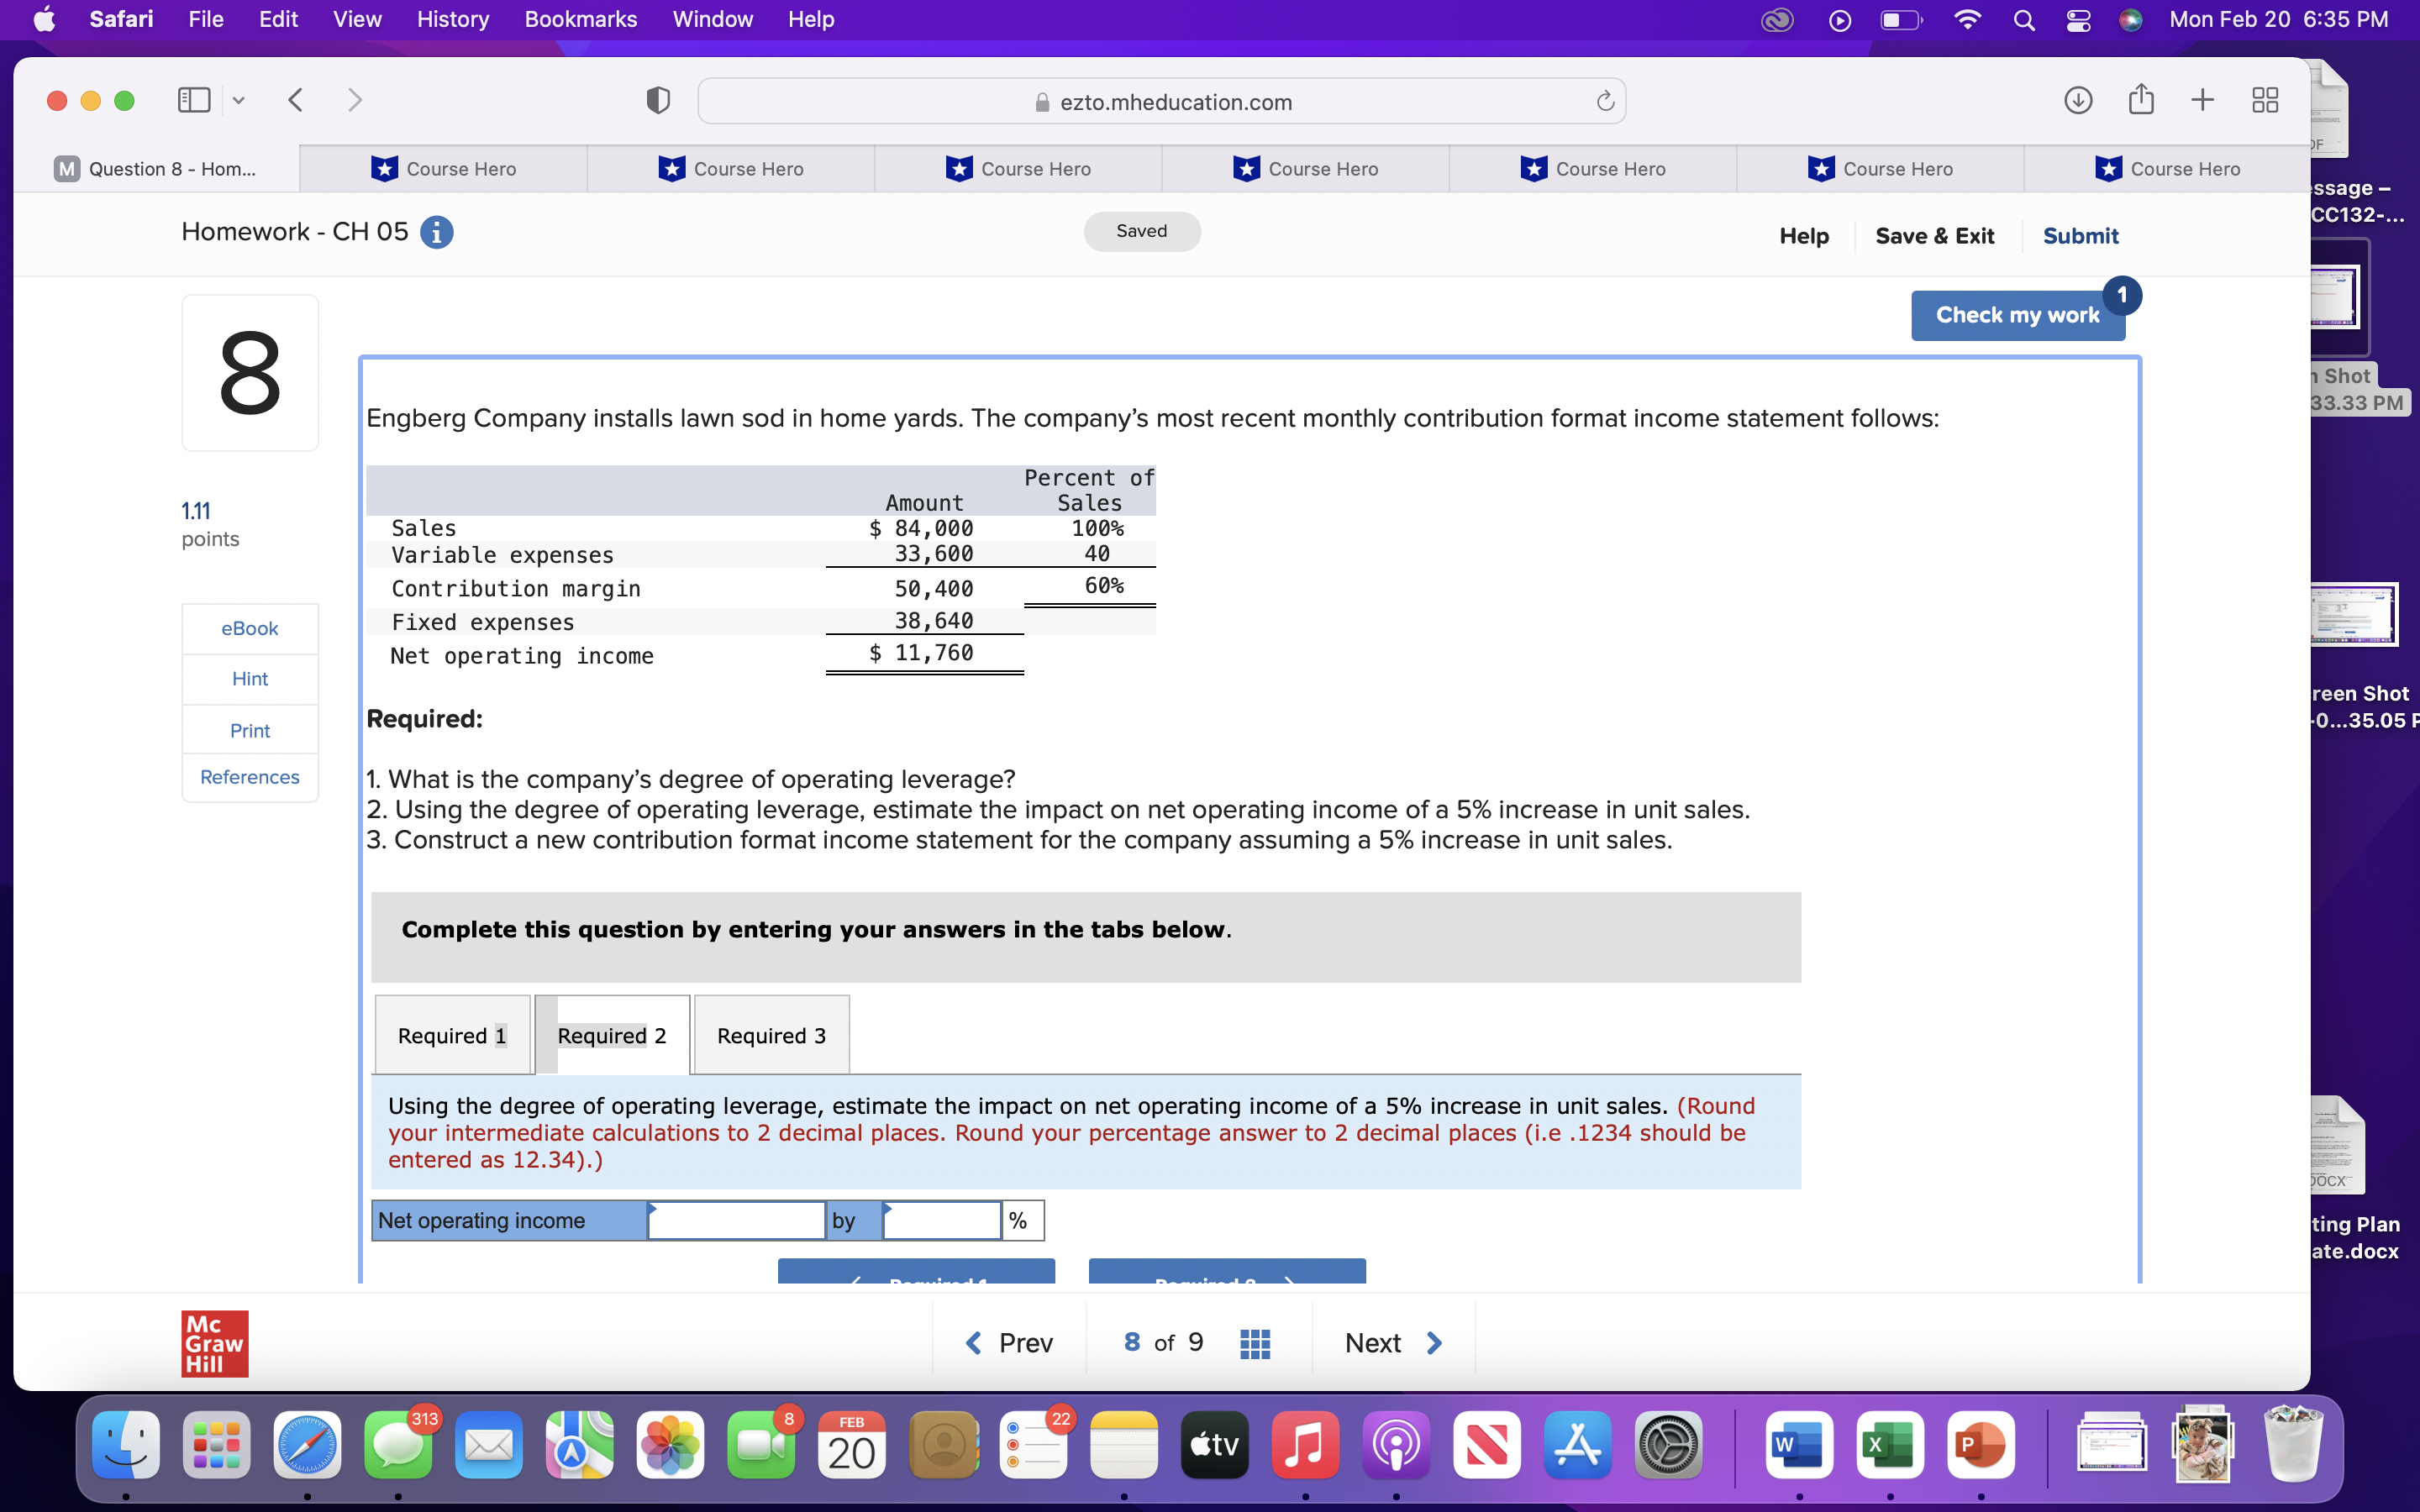
Task: Click the Check my work button
Action: pos(2018,314)
